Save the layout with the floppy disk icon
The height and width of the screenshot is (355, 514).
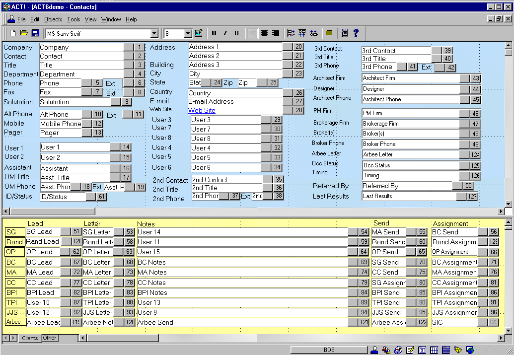pyautogui.click(x=35, y=33)
